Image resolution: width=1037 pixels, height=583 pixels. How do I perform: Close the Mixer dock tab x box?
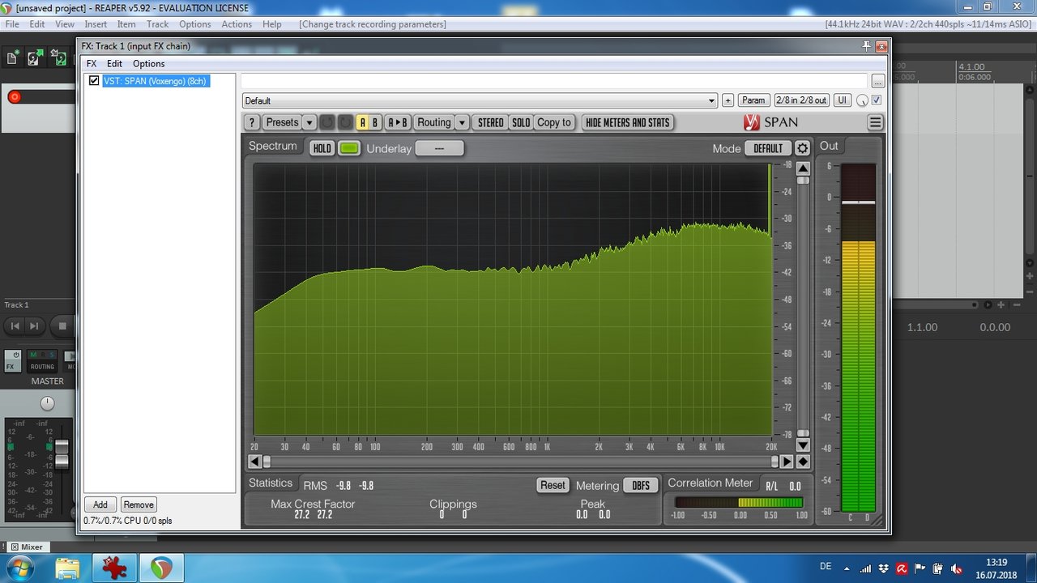tap(15, 547)
